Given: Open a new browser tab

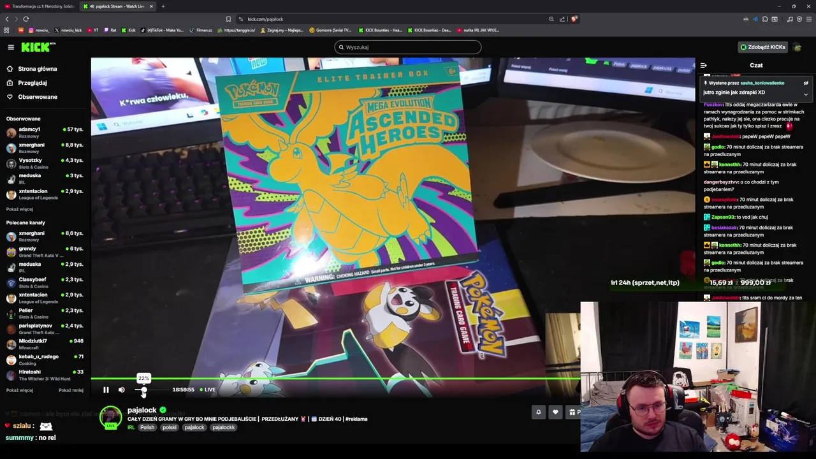Looking at the screenshot, I should point(163,6).
